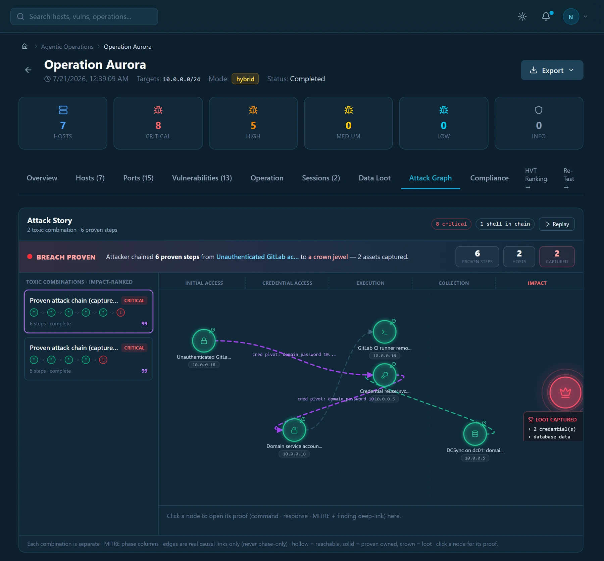Click the Execution column header
604x561 pixels.
[370, 283]
